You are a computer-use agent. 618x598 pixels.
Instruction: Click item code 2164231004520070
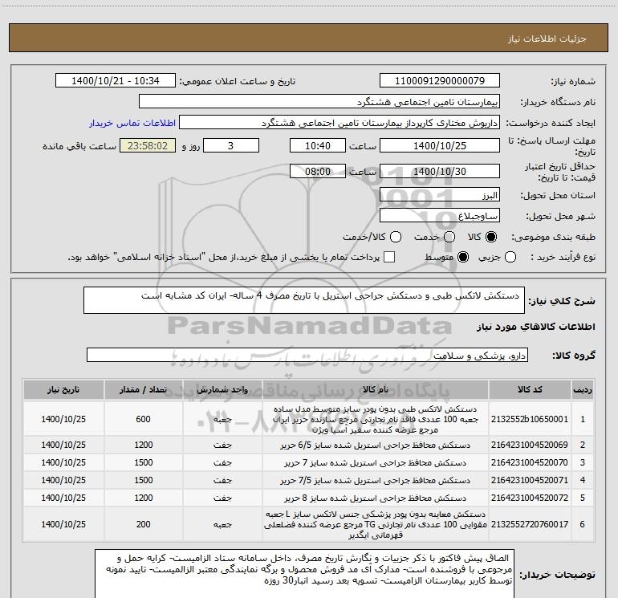[530, 463]
